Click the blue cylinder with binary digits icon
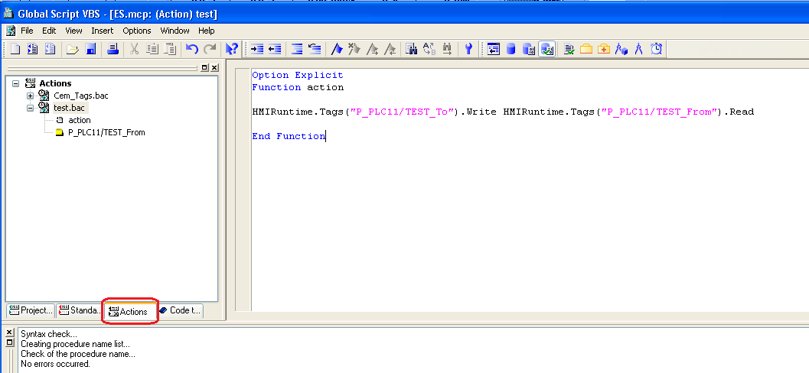 529,49
